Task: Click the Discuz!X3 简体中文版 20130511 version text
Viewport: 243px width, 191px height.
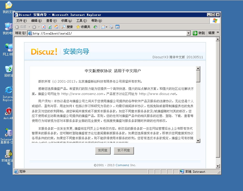Action: tap(178, 57)
